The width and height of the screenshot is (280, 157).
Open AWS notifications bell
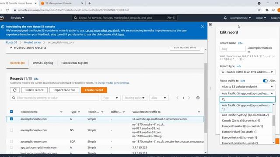pyautogui.click(x=225, y=18)
